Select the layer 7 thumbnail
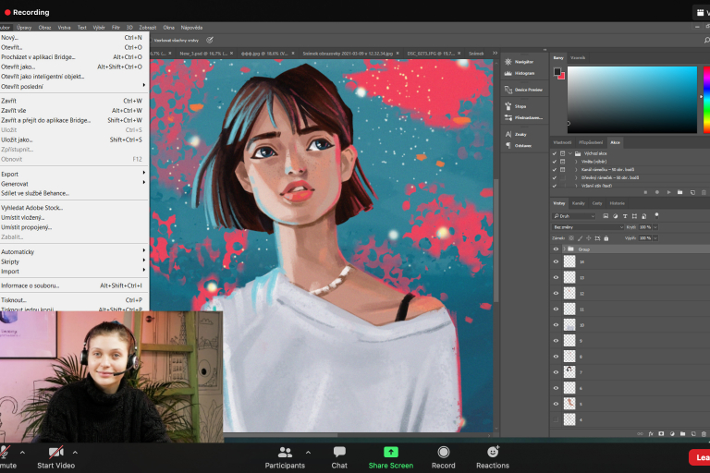Viewport: 710px width, 473px height. click(x=569, y=371)
